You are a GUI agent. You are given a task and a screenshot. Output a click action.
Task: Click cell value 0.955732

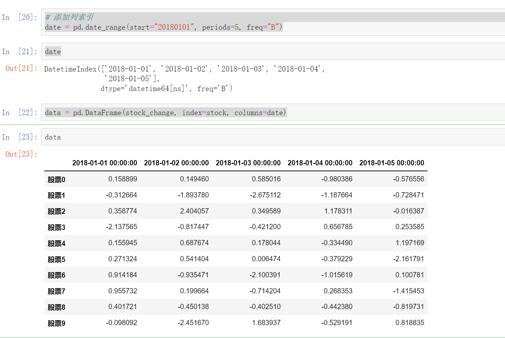[123, 291]
